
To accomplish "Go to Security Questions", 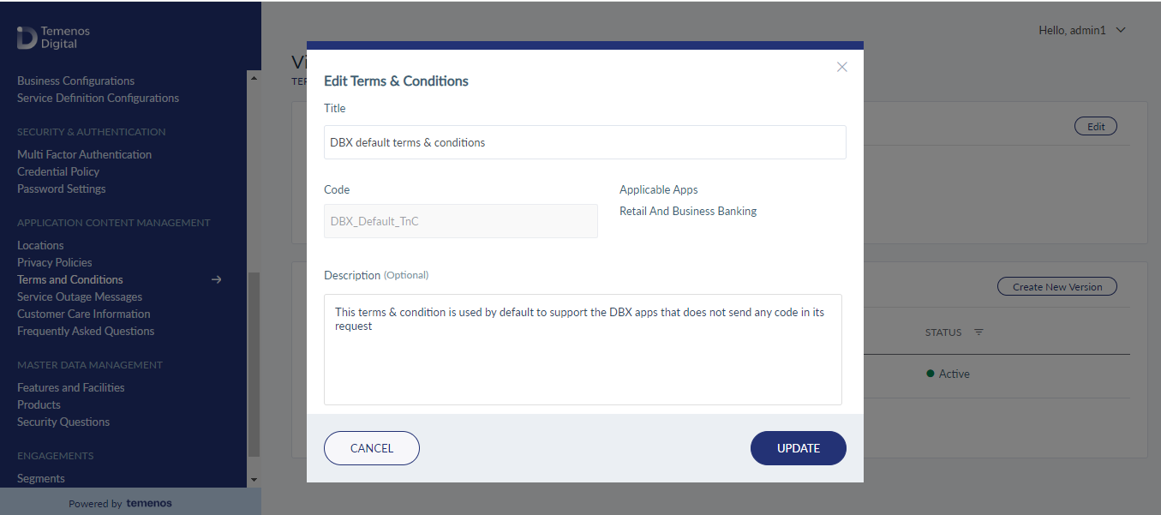I will pyautogui.click(x=63, y=422).
